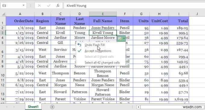
Task: Click the total value 63.68
Action: tap(179, 73)
